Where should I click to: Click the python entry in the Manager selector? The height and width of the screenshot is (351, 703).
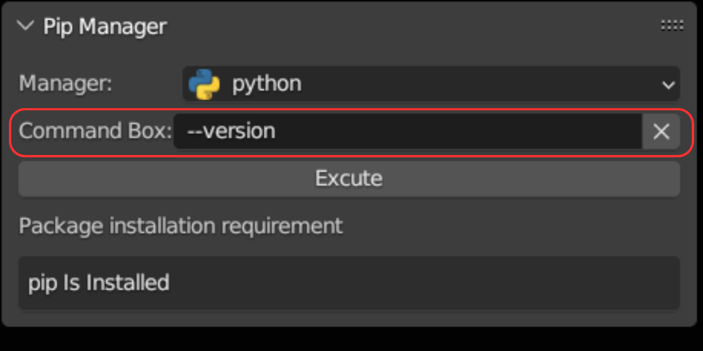[267, 84]
